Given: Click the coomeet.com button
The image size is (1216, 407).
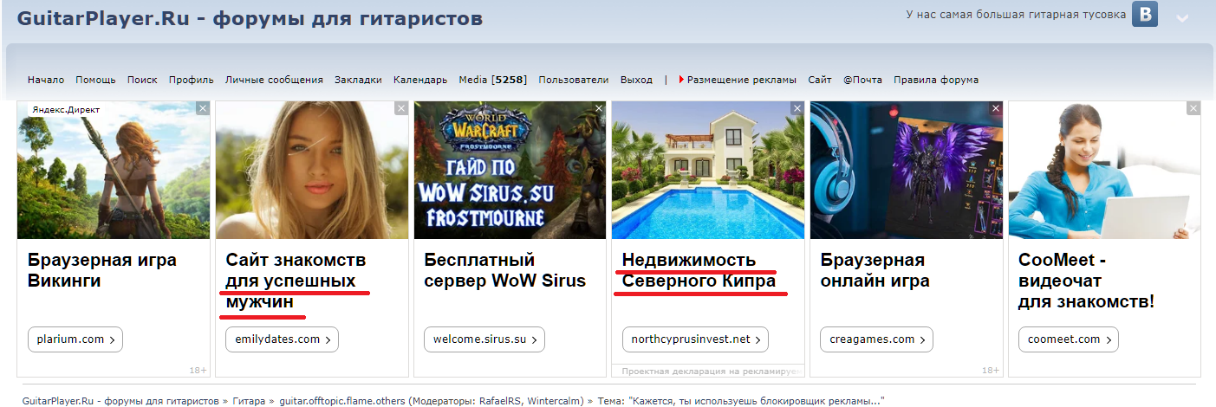Looking at the screenshot, I should [x=1068, y=339].
